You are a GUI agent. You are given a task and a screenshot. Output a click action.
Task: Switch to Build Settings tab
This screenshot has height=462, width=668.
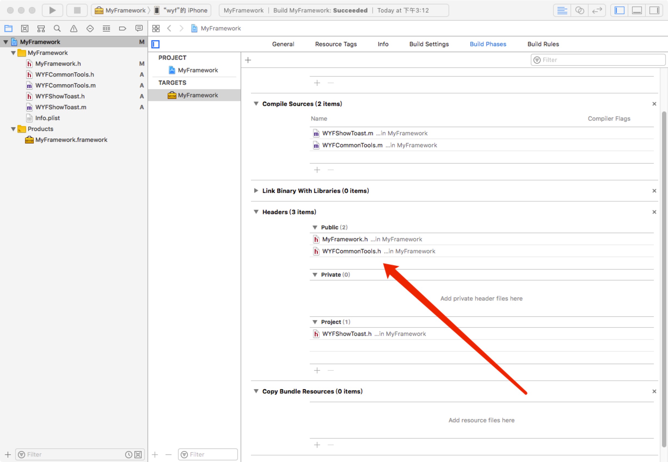point(429,44)
